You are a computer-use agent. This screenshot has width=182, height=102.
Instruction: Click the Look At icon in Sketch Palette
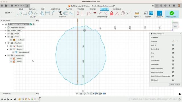pos(173,45)
